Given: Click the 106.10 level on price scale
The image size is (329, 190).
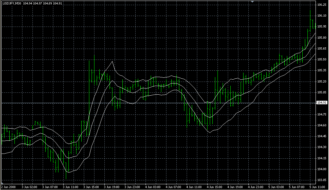Looking at the screenshot, I should pyautogui.click(x=321, y=16).
